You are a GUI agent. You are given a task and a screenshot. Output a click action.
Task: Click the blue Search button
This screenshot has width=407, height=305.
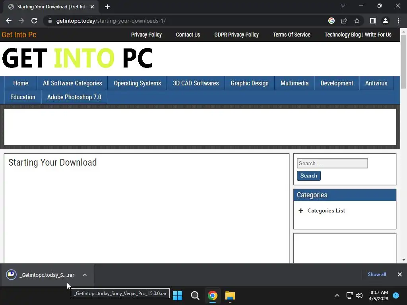click(x=308, y=176)
